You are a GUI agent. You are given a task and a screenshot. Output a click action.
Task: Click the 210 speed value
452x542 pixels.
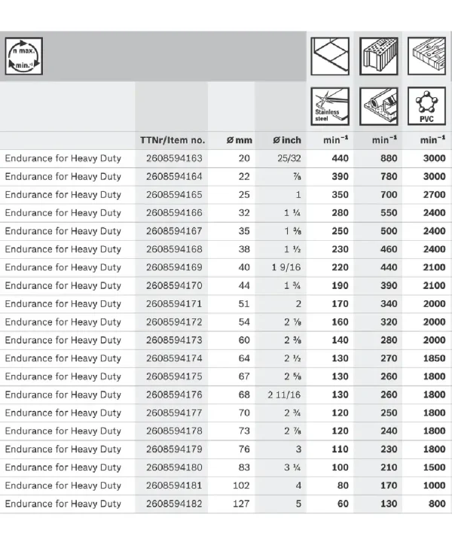389,467
